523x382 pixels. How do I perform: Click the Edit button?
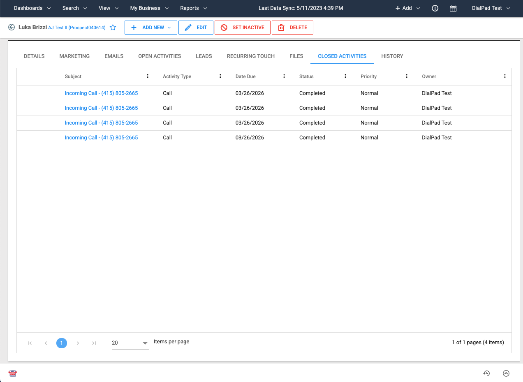(x=196, y=28)
